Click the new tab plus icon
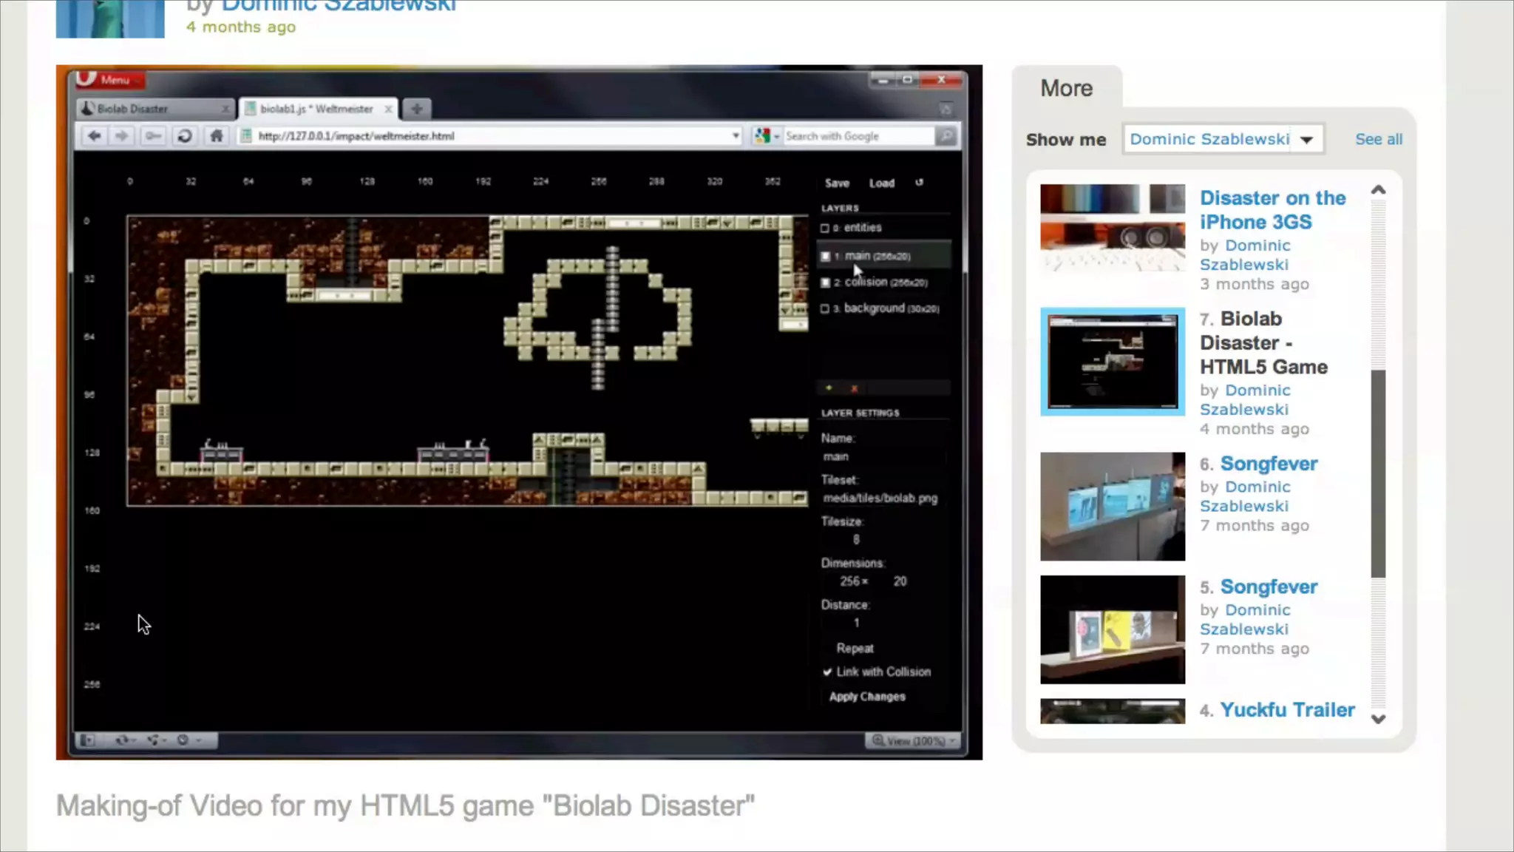 pyautogui.click(x=417, y=109)
